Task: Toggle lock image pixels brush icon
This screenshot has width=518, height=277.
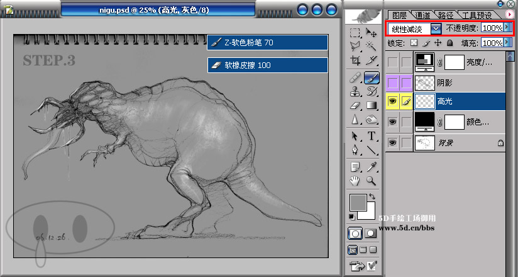Action: click(x=426, y=43)
